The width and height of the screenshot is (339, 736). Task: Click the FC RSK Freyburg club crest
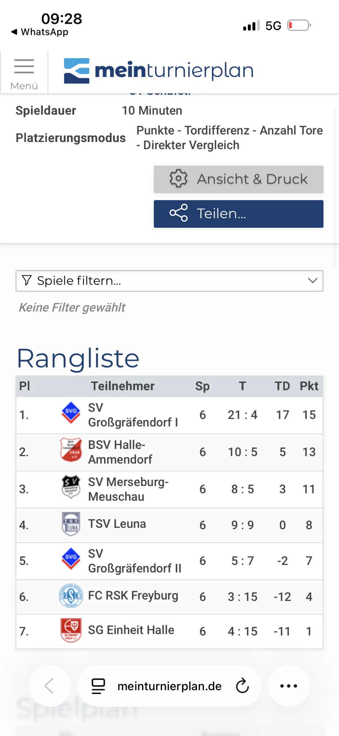(71, 595)
